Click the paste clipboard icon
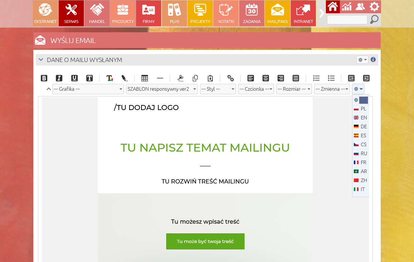This screenshot has height=262, width=414. 210,78
